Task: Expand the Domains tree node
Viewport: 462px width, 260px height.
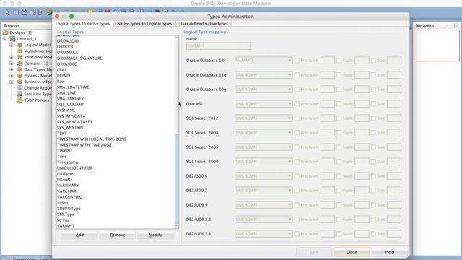Action: coord(12,64)
